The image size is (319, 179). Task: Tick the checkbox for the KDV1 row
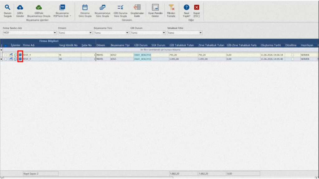click(6, 59)
